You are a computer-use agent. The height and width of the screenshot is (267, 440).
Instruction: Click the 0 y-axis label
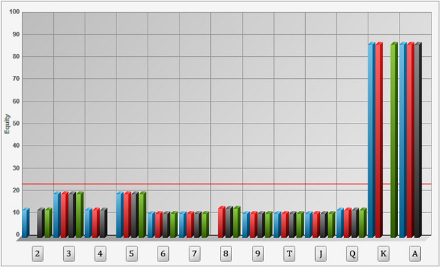(x=18, y=234)
